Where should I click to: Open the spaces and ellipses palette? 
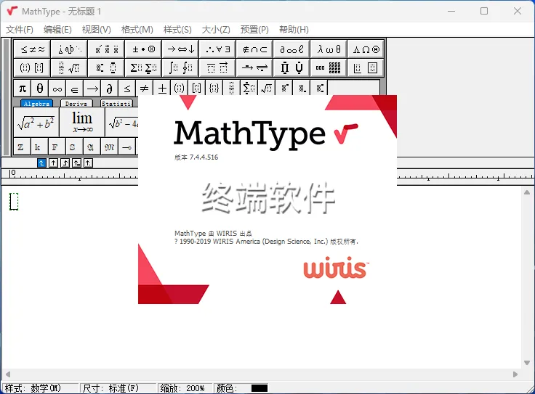pos(69,49)
